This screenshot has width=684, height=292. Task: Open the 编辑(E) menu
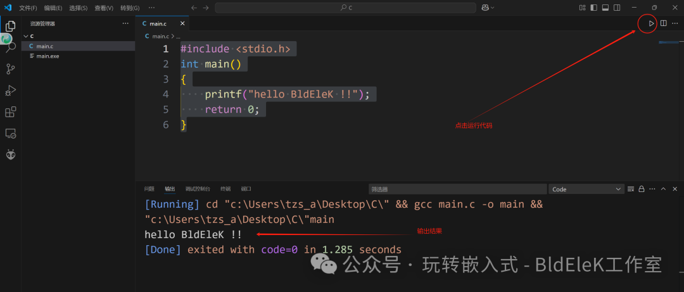53,8
